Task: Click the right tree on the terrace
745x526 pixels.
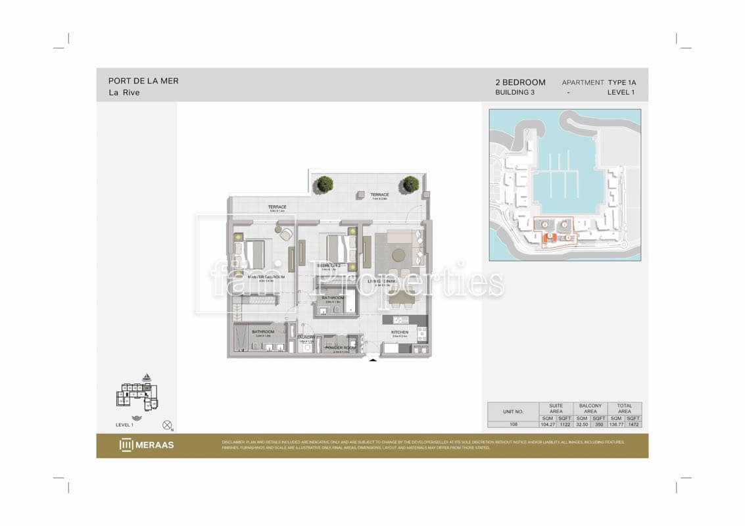Action: pos(410,184)
